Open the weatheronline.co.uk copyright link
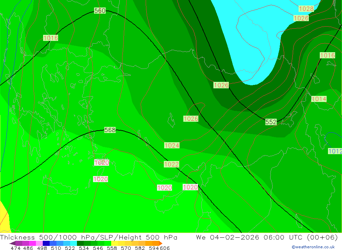 (313, 247)
